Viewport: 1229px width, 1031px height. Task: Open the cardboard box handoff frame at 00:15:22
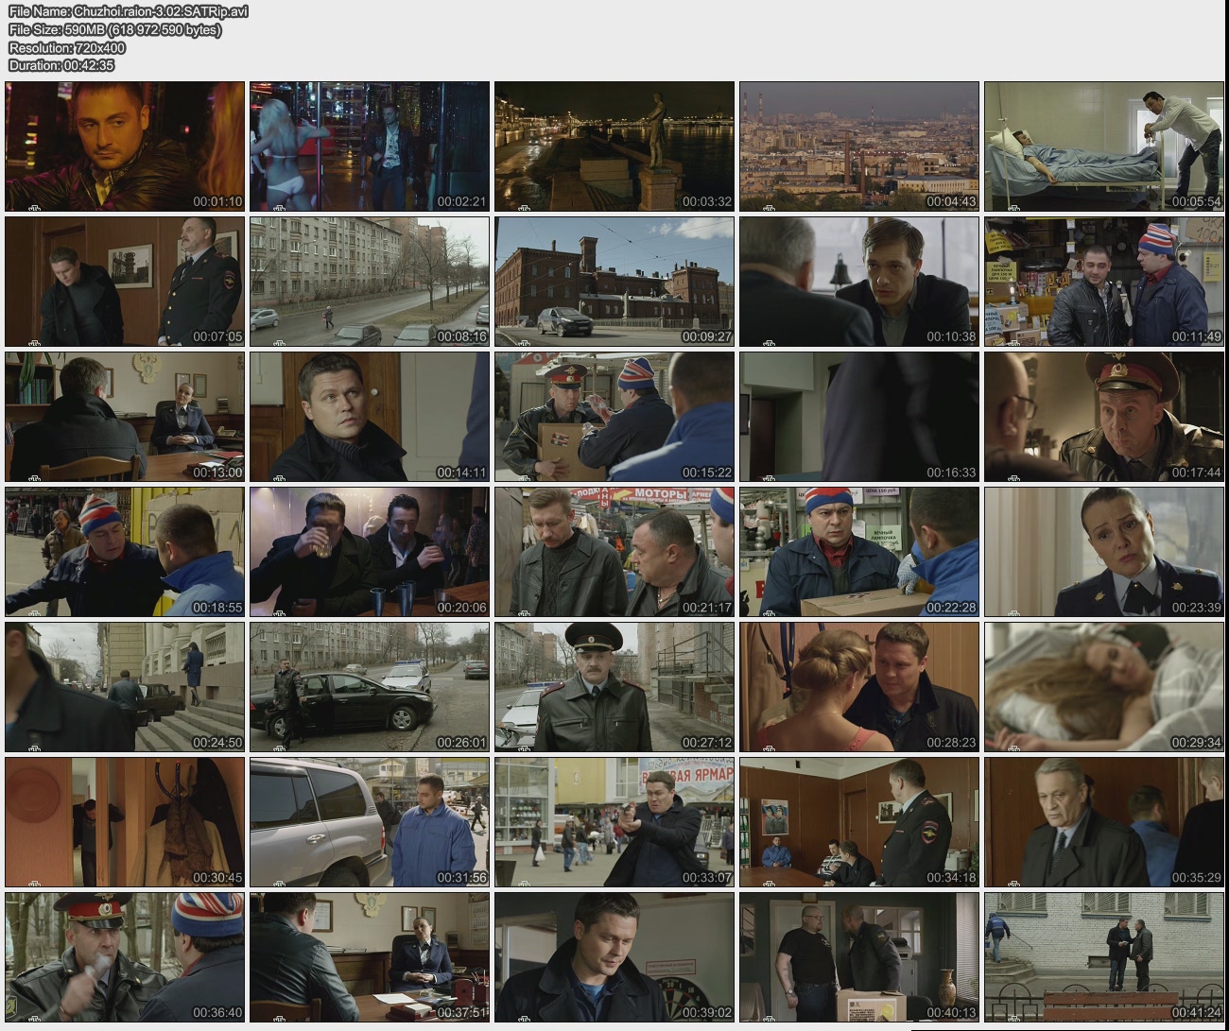(614, 417)
